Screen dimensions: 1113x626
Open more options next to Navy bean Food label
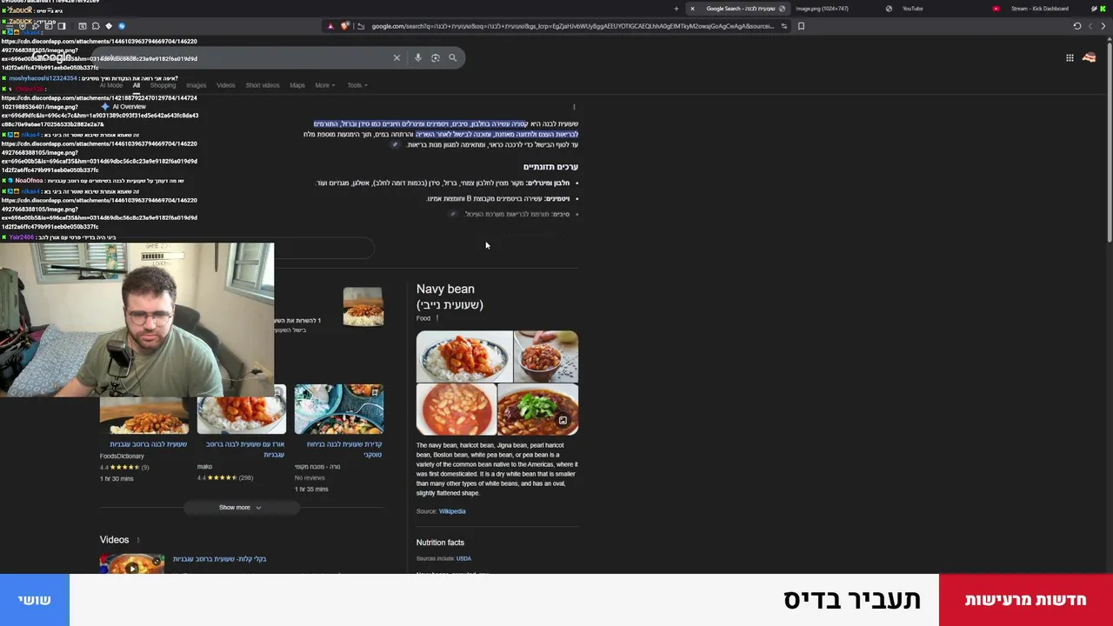(437, 318)
